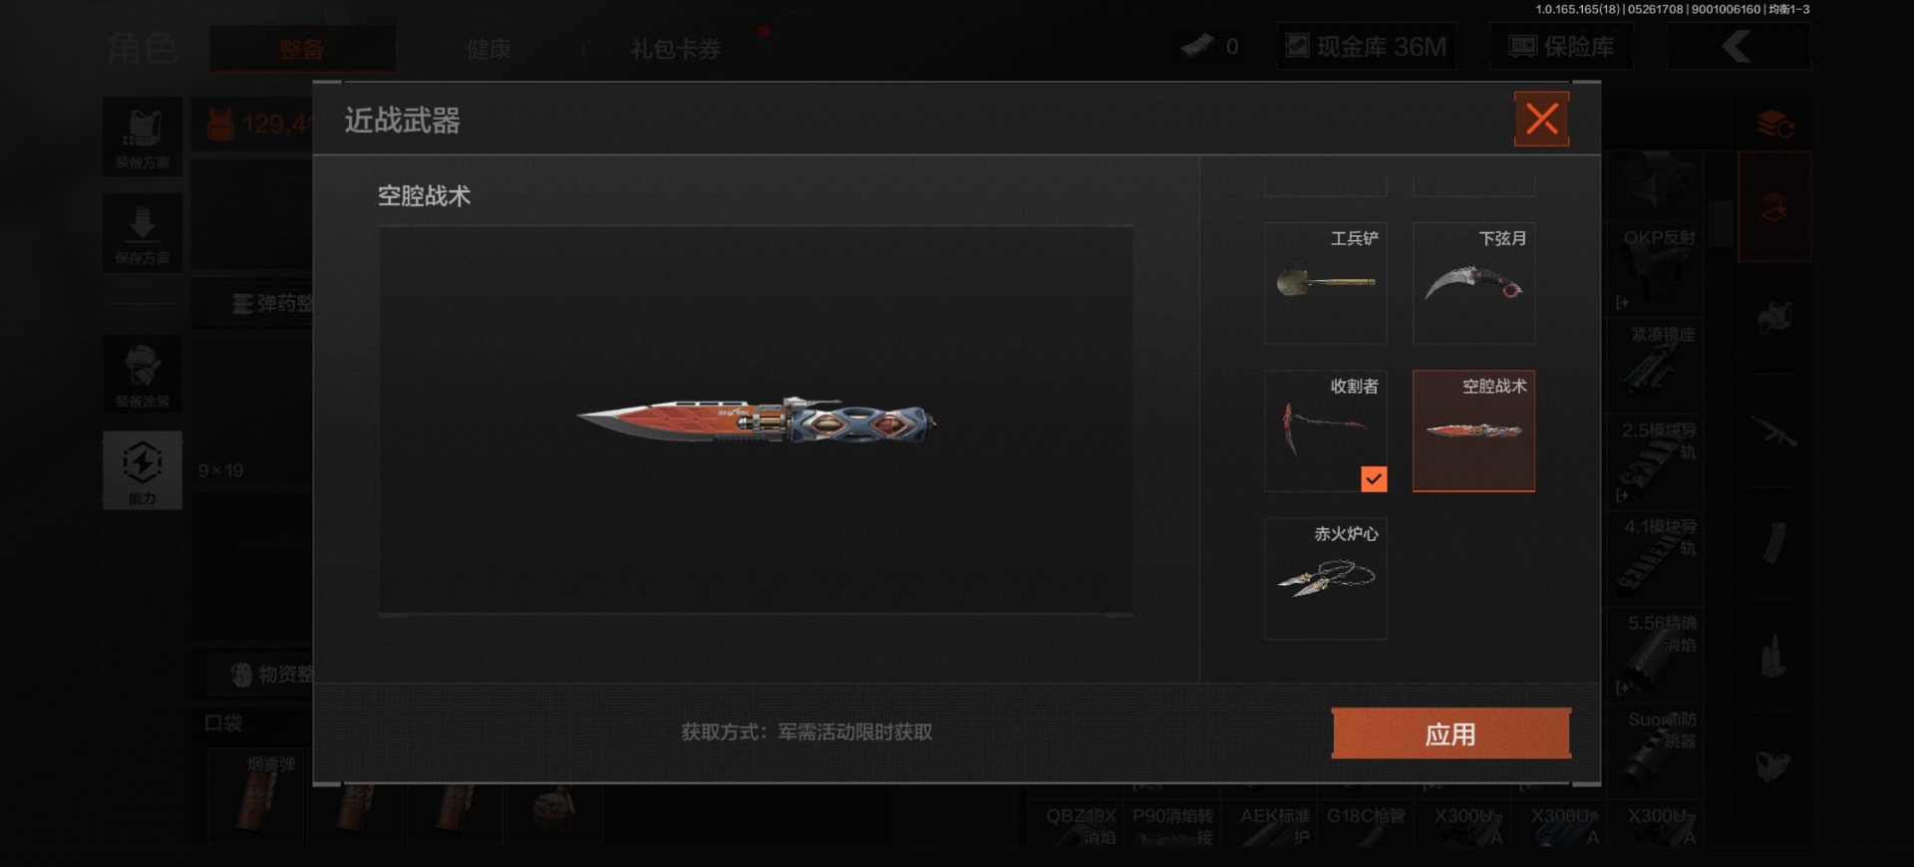Apply weapon with the 应用 button

[1450, 733]
